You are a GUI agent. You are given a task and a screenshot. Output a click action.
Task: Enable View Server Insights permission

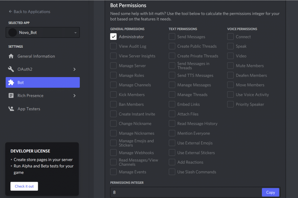[113, 56]
